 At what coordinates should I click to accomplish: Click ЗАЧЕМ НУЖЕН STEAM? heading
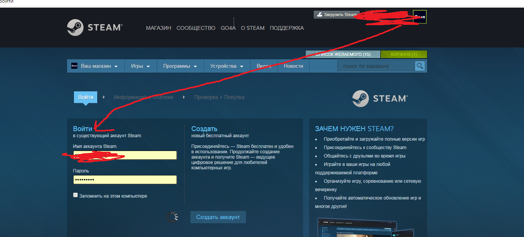(354, 129)
